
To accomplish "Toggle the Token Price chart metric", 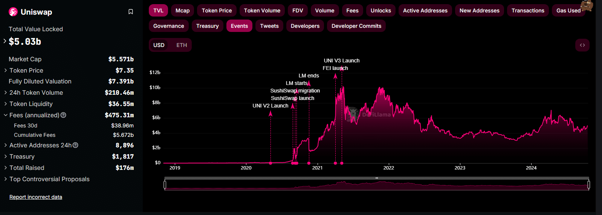I will 217,11.
